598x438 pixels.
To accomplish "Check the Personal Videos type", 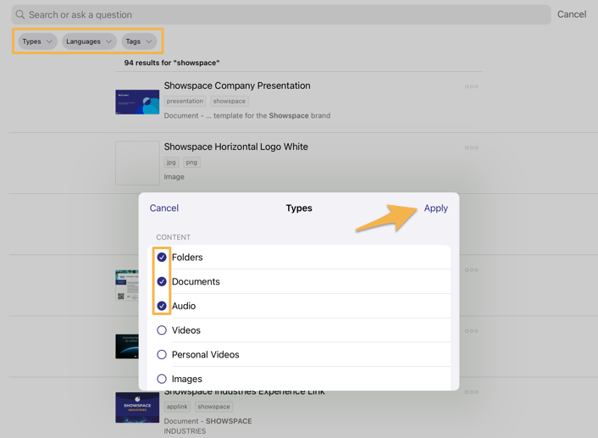I will coord(162,355).
